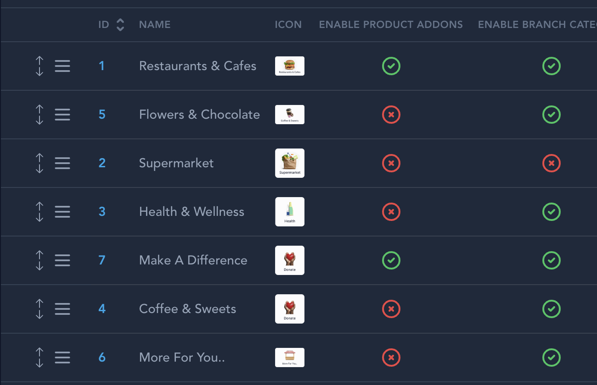
Task: Toggle branch categories check for Health & Wellness
Action: [552, 212]
